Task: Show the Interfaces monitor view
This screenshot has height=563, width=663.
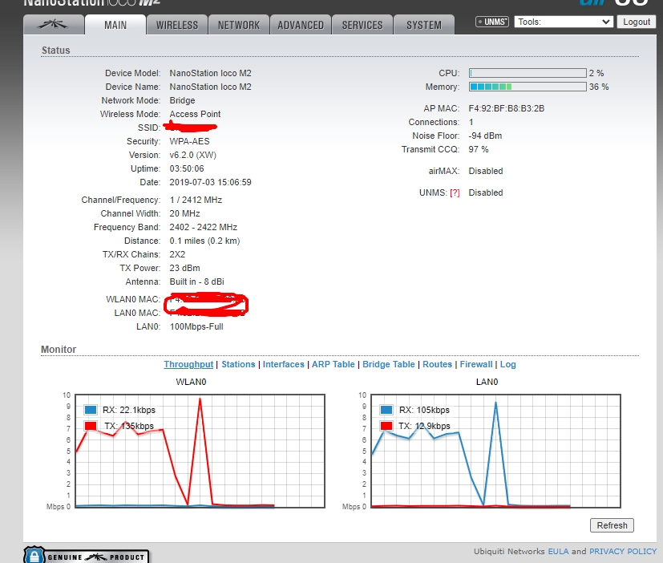Action: coord(283,364)
